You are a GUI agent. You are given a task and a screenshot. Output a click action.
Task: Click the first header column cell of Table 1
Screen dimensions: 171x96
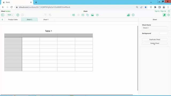point(13,35)
